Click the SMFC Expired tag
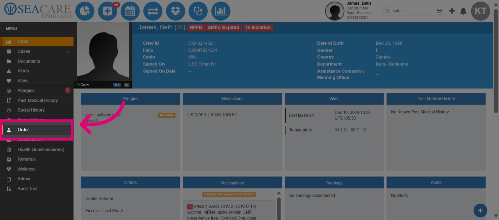The height and width of the screenshot is (220, 499). pyautogui.click(x=223, y=27)
